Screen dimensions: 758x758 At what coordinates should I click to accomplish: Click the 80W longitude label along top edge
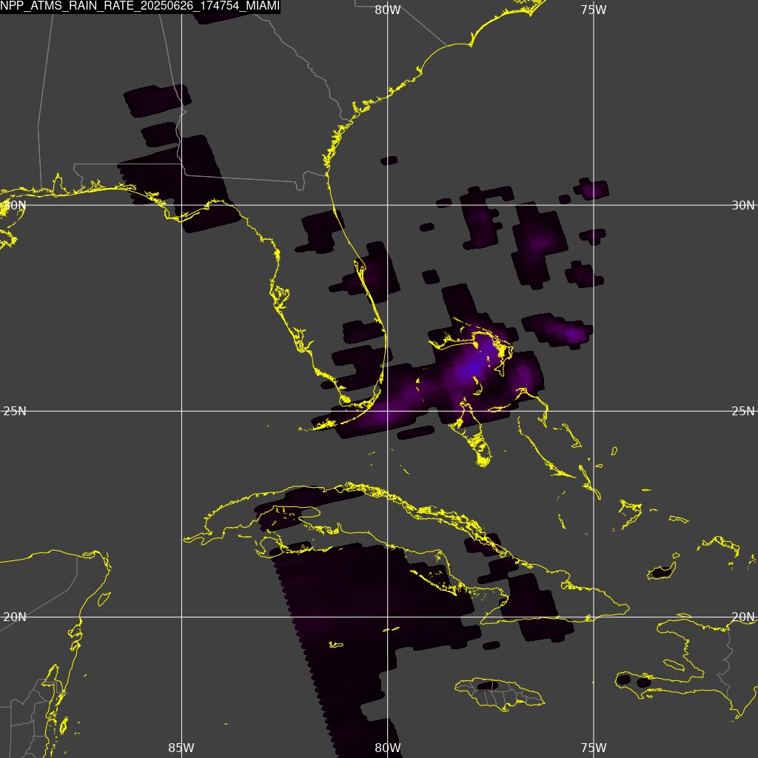click(388, 10)
